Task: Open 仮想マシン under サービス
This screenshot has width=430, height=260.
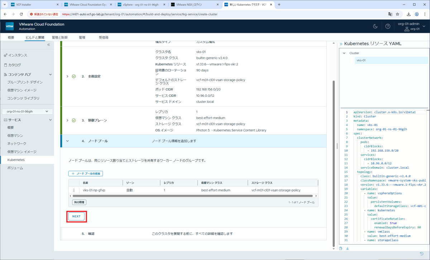Action: [15, 136]
